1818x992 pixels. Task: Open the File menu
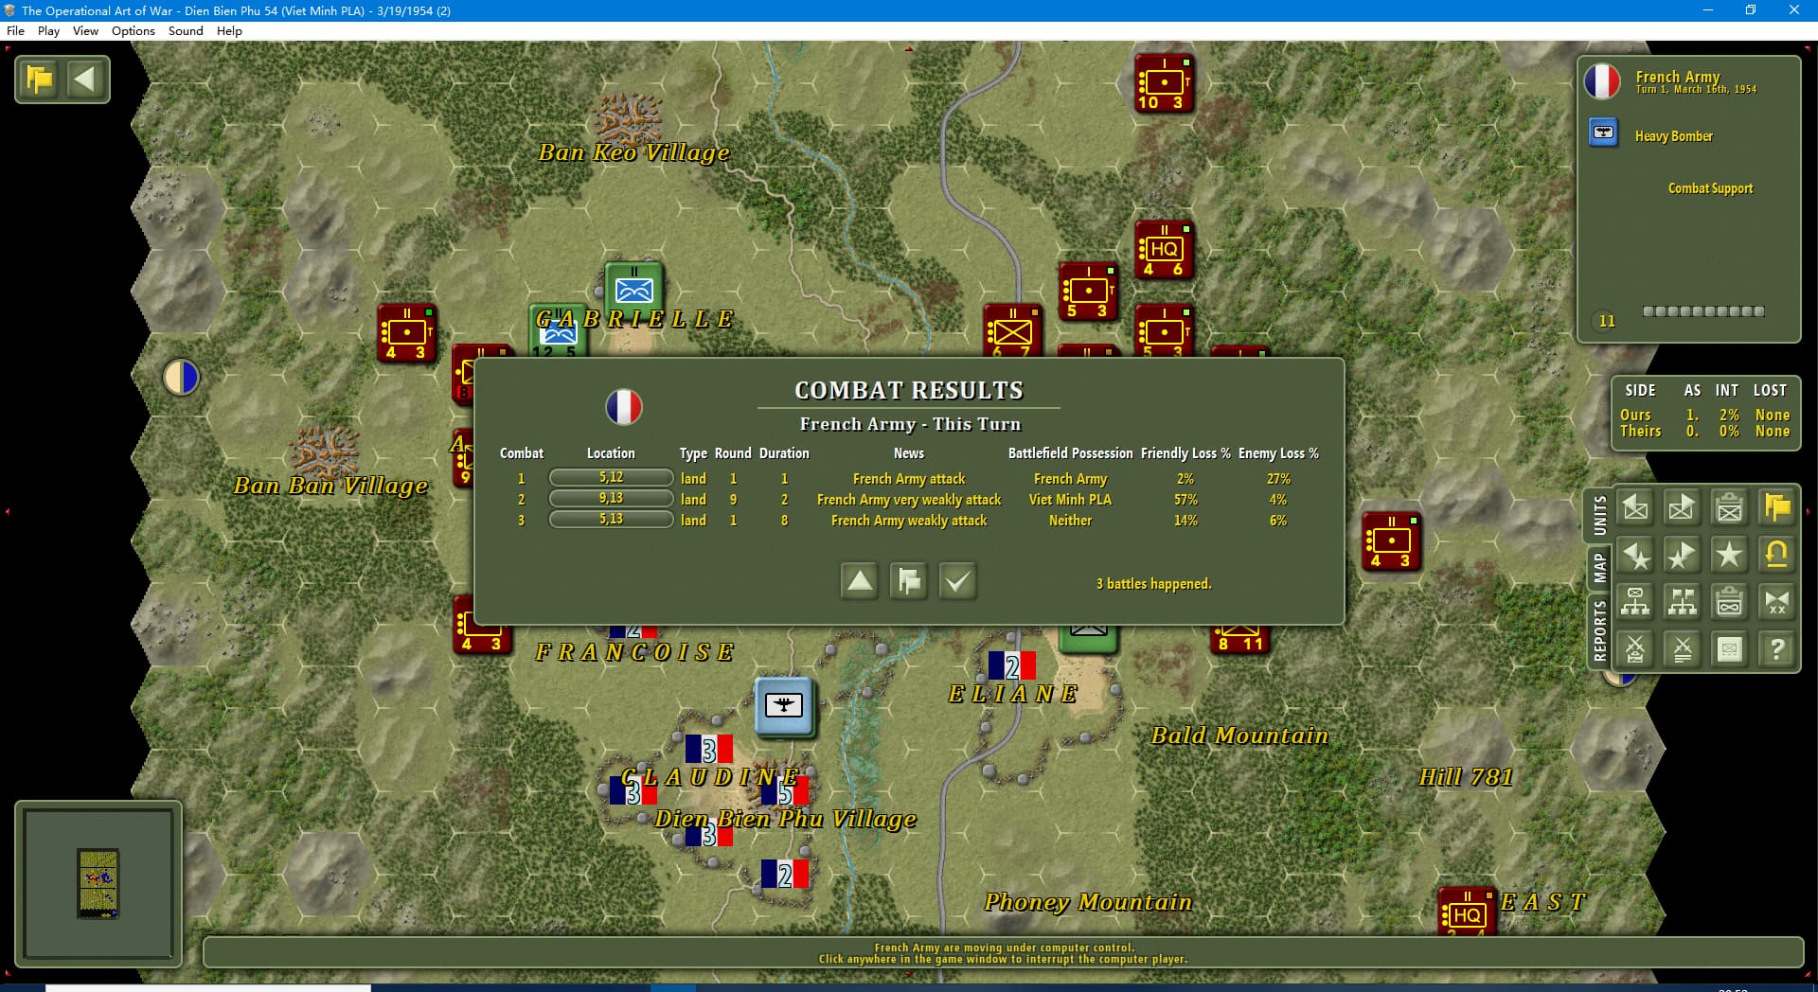coord(15,30)
